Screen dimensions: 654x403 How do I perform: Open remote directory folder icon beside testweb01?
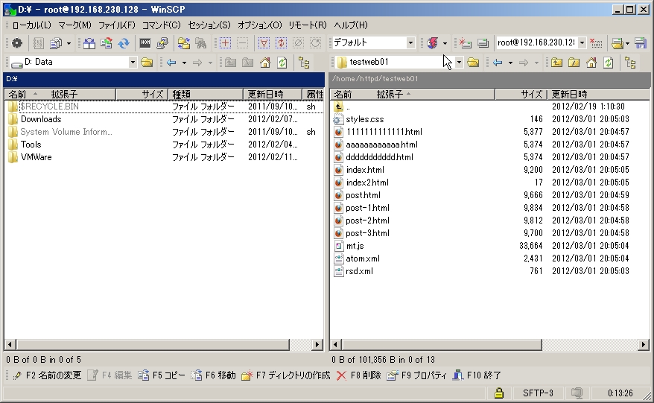point(473,63)
